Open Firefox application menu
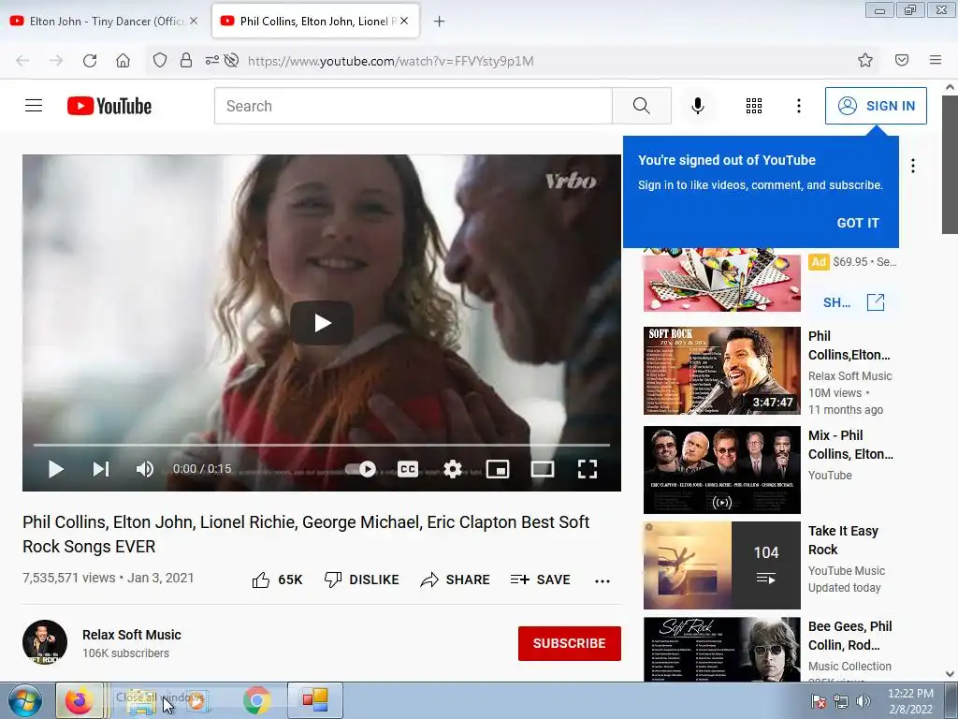The width and height of the screenshot is (958, 719). (x=936, y=60)
